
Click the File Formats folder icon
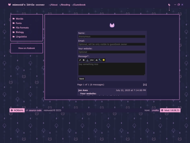14,28
